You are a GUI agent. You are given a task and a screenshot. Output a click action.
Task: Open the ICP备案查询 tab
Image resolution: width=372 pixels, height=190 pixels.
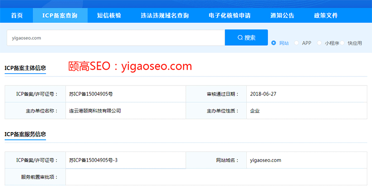click(x=59, y=15)
